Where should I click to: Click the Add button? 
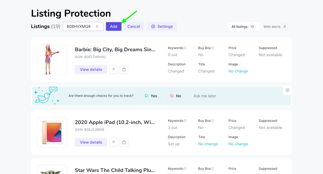pos(113,26)
